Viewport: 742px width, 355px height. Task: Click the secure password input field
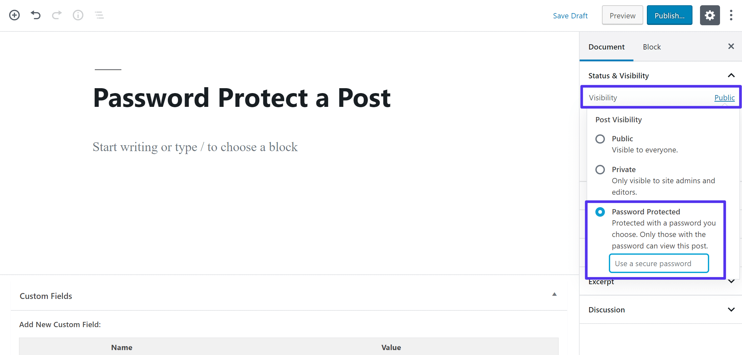point(659,263)
